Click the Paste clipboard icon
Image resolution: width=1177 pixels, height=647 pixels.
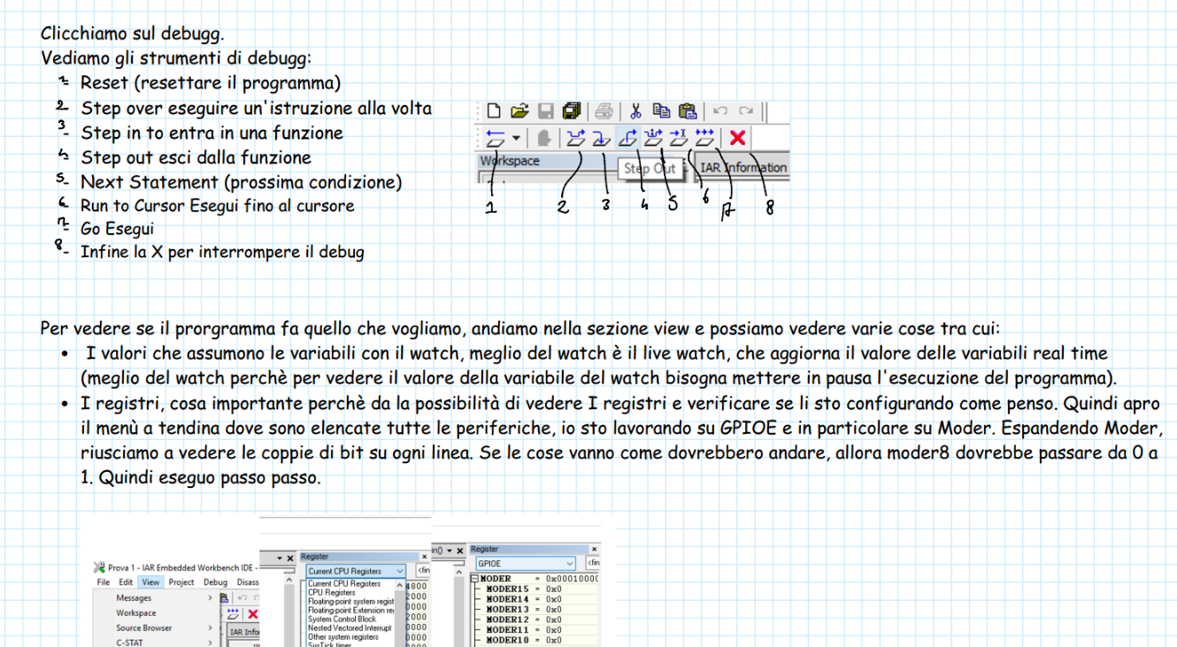point(688,111)
